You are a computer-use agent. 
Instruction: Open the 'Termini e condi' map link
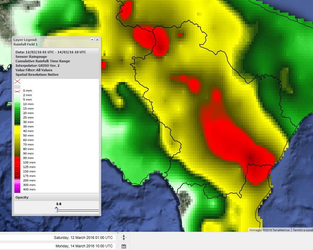(x=303, y=230)
